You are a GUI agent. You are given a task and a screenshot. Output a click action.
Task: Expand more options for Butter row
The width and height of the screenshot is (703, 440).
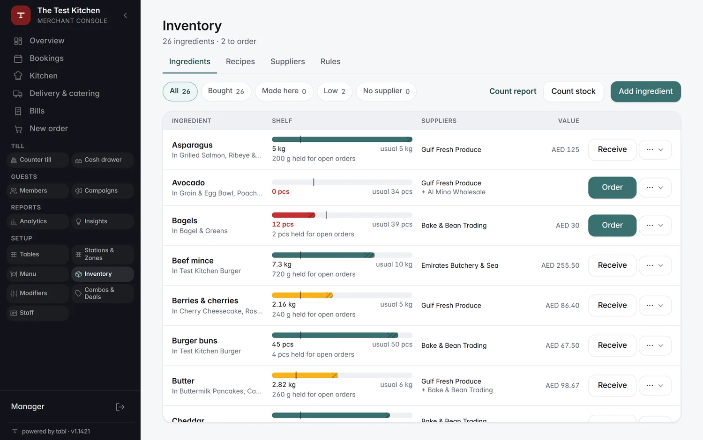click(655, 386)
